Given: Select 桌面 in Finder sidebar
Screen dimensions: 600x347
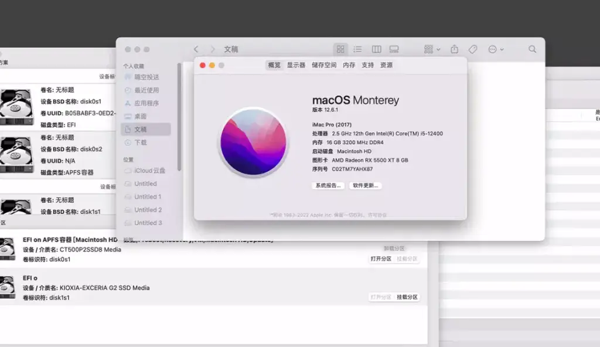Looking at the screenshot, I should coord(141,116).
